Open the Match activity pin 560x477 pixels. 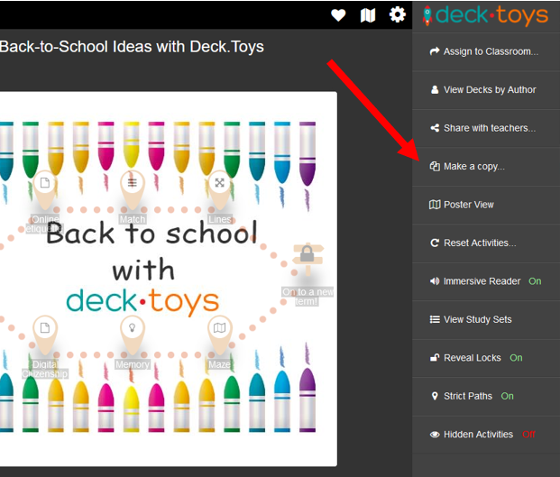click(133, 189)
